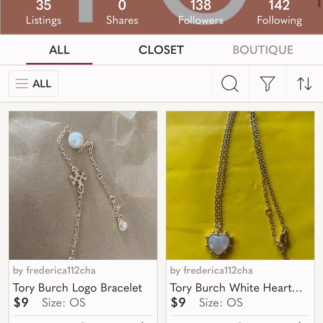Open the 142 Following list
Viewport: 323px width, 323px height.
coord(279,13)
